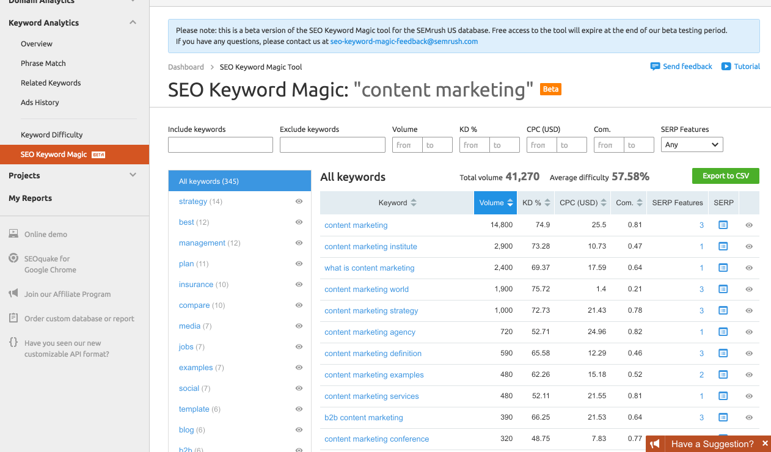Click the CPC (USD) from field

tap(542, 145)
